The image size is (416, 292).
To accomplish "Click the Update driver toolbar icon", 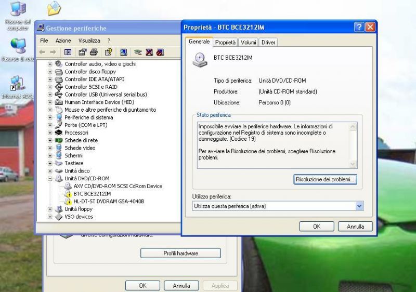I will [138, 52].
